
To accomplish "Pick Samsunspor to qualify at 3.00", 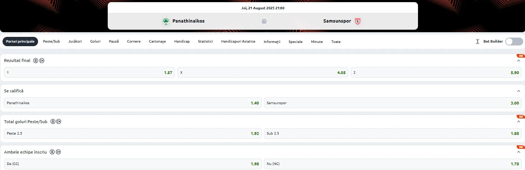I will point(392,103).
